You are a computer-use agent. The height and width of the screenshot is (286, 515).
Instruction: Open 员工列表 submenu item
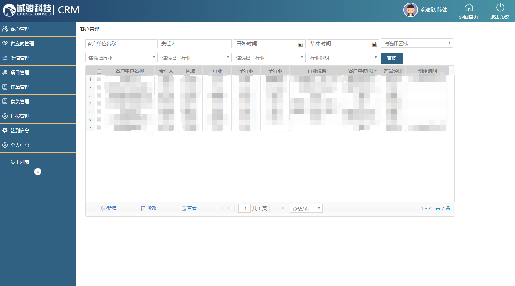[20, 162]
